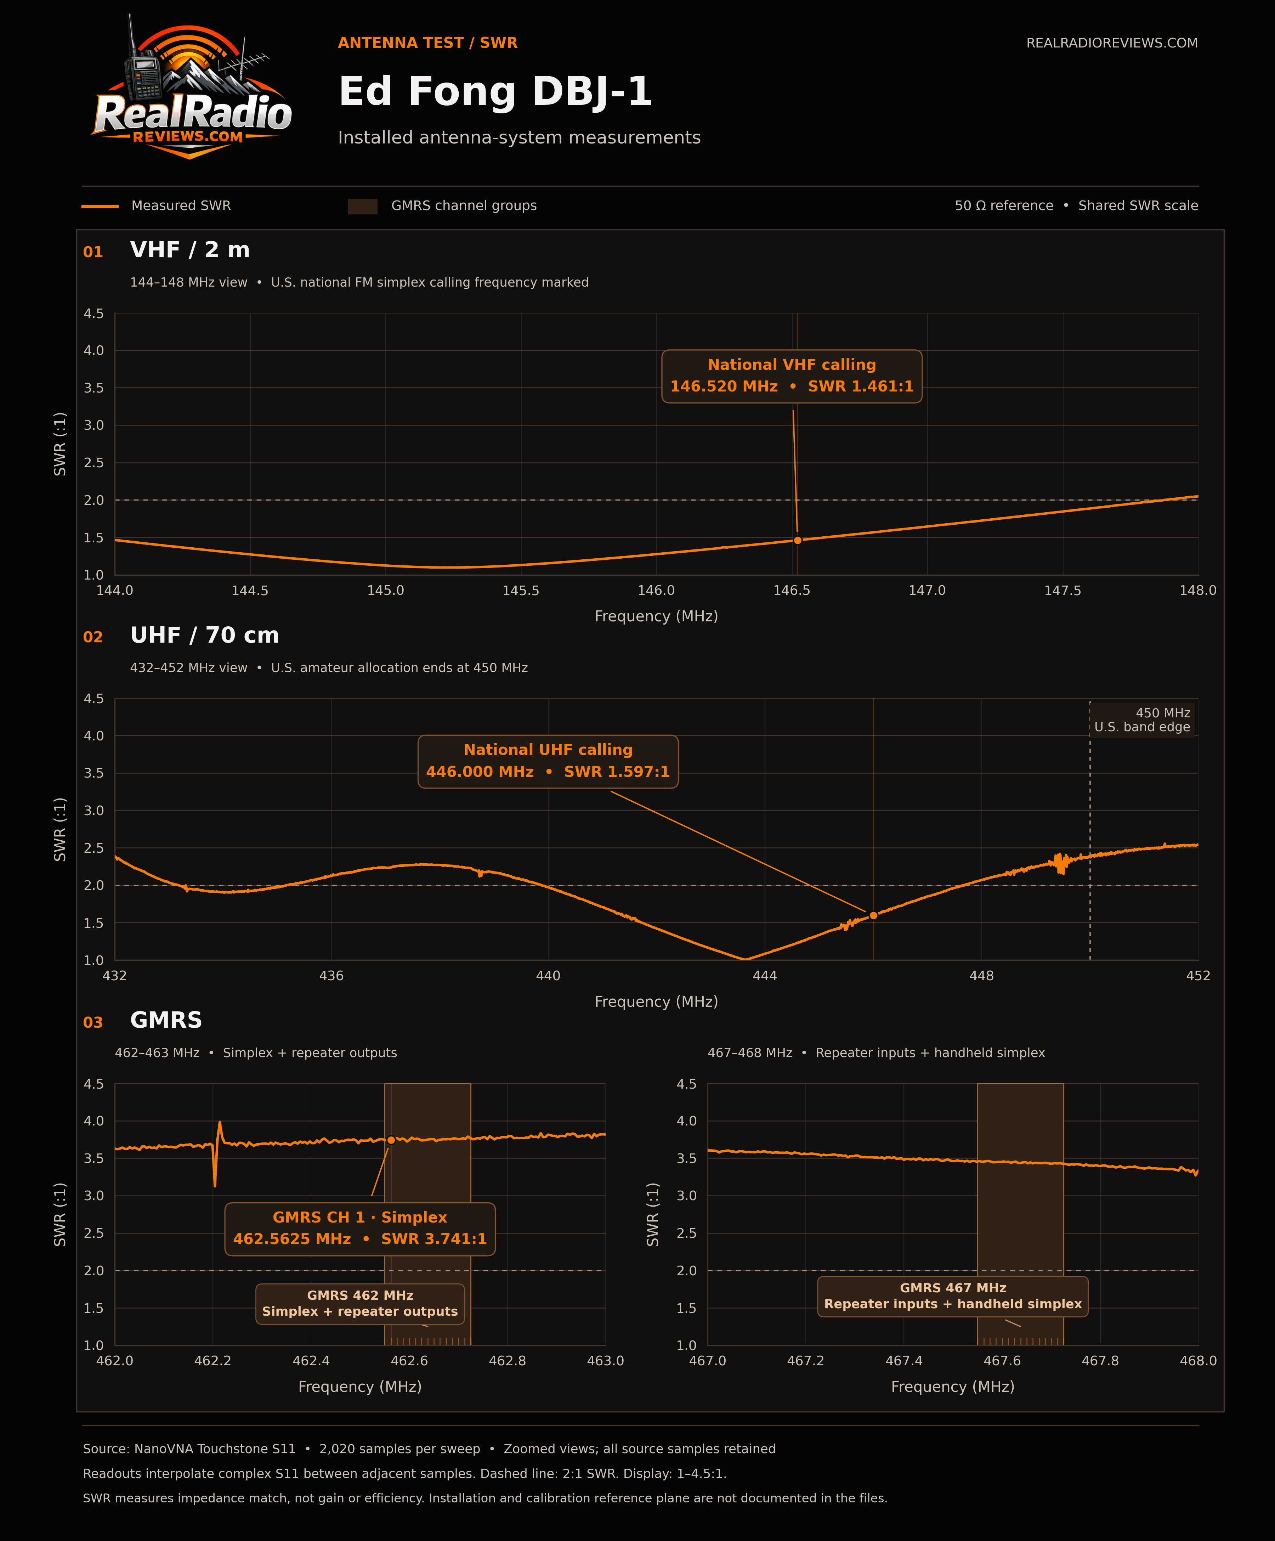Select the National VHF calling annotation box
The height and width of the screenshot is (1541, 1275).
(x=792, y=376)
